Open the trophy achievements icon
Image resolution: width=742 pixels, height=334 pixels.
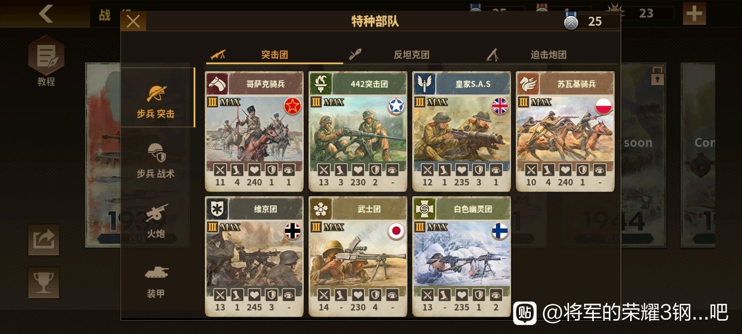tap(44, 283)
